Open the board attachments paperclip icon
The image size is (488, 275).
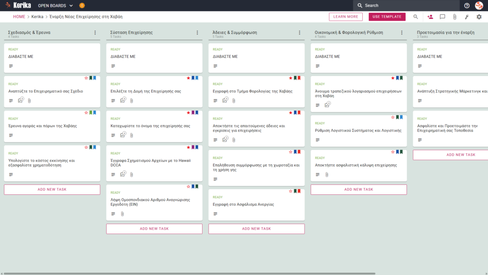pos(455,17)
